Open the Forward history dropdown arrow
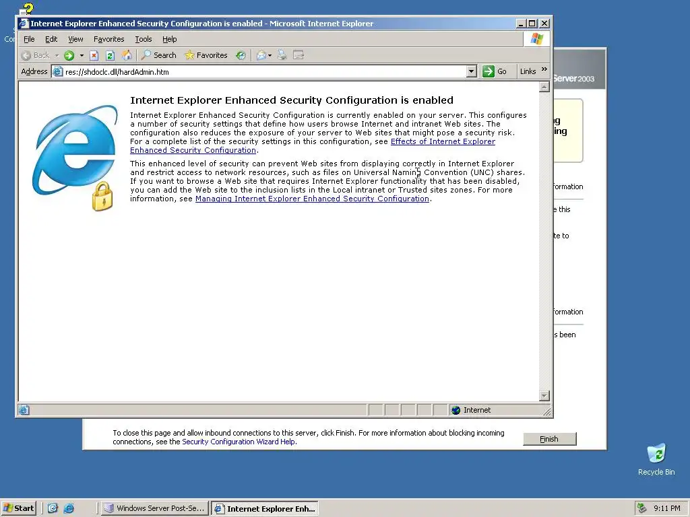690x517 pixels. click(x=82, y=55)
